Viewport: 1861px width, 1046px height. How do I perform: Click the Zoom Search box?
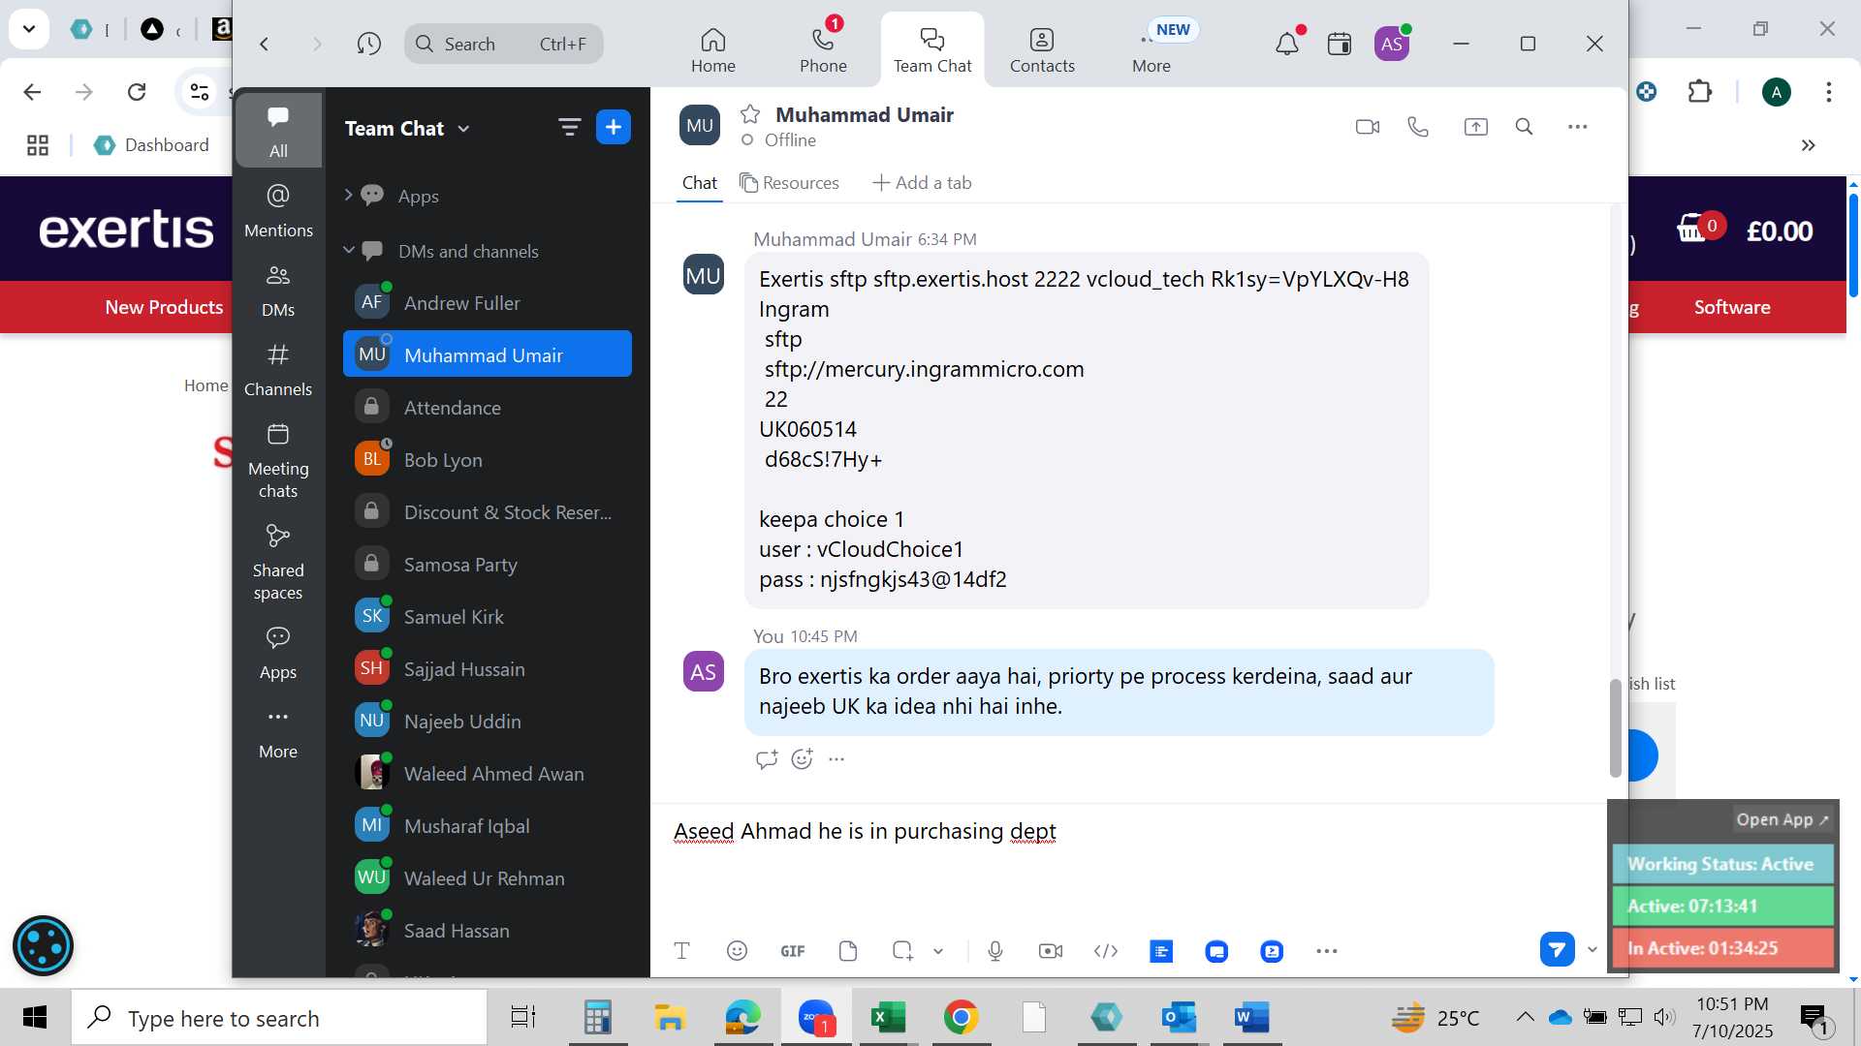point(504,44)
